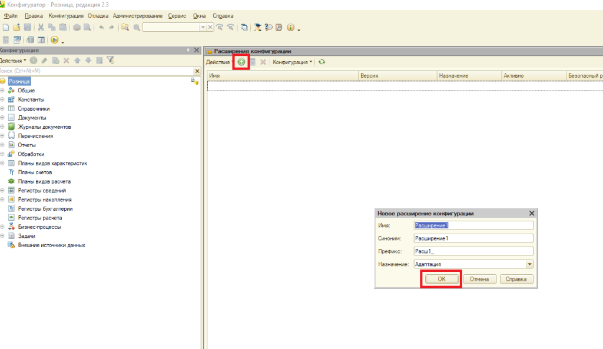Screen dimensions: 603x349
Task: Expand the Справочники tree node
Action: (2, 109)
